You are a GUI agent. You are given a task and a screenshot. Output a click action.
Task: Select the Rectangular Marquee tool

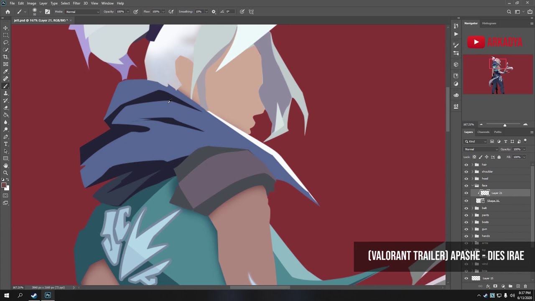[x=6, y=35]
